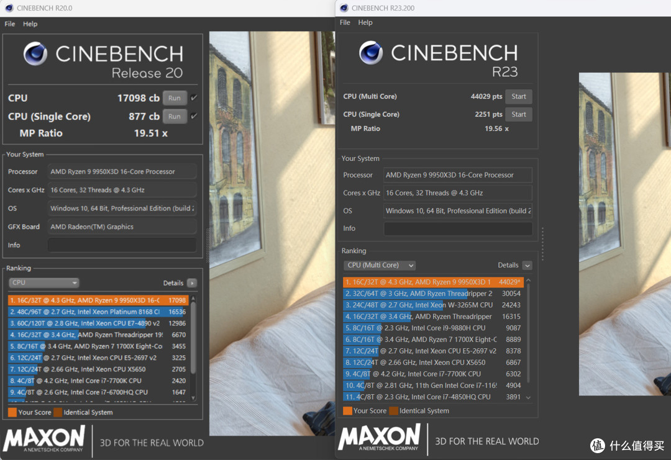Screen dimensions: 671x460
Task: Select R20 ranking row Core i7-7700K 2420
Action: (x=98, y=381)
